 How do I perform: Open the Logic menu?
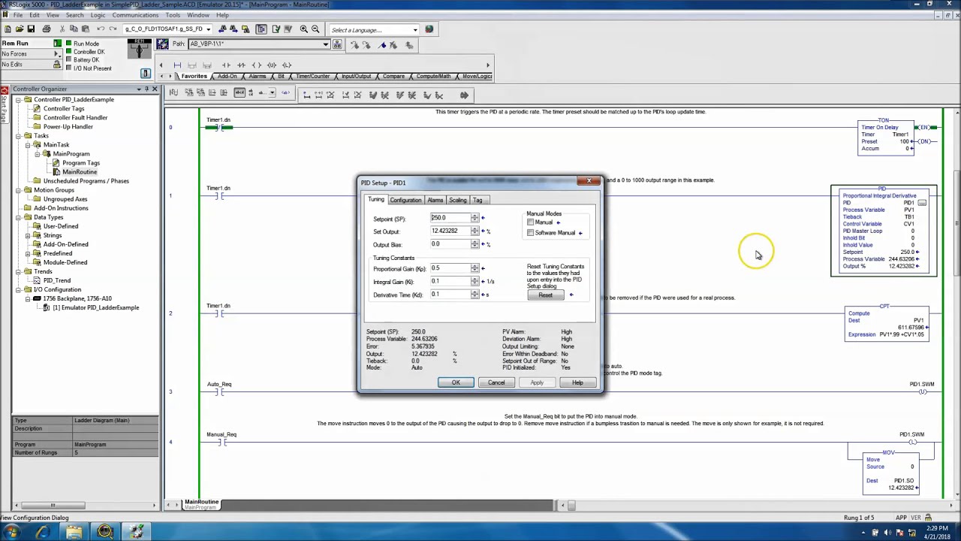98,15
